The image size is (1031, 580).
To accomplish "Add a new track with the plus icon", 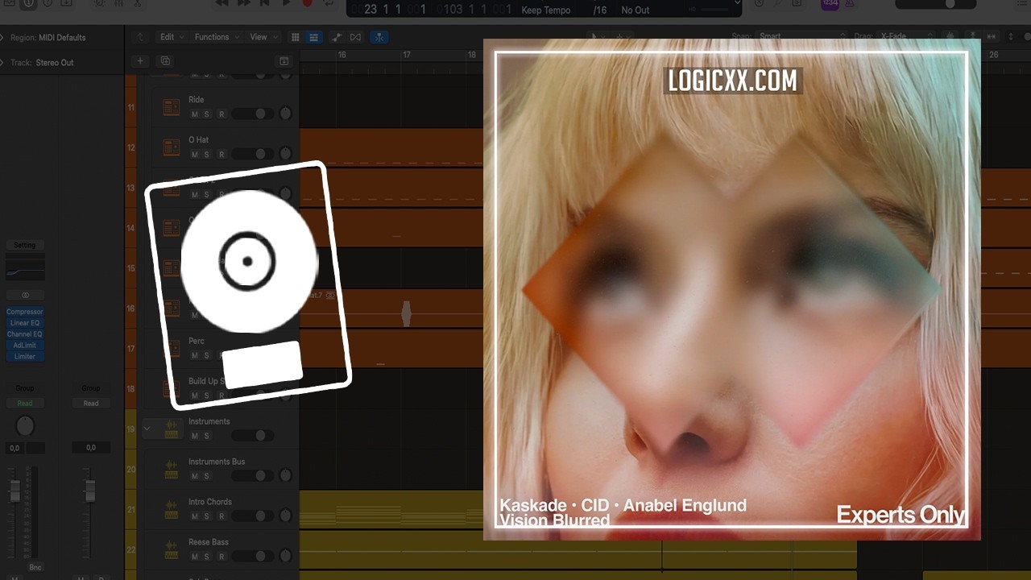I will [x=140, y=61].
